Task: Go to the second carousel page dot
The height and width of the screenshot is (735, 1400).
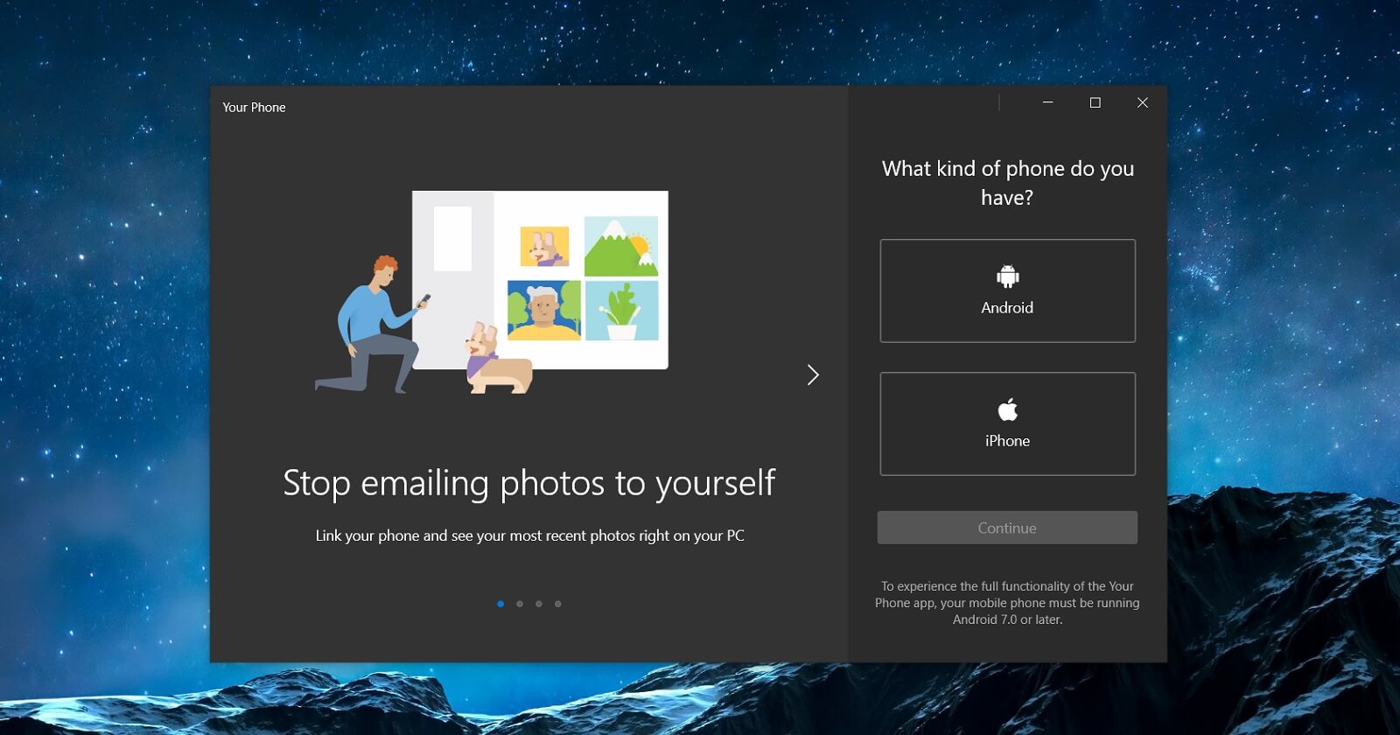Action: pos(520,604)
